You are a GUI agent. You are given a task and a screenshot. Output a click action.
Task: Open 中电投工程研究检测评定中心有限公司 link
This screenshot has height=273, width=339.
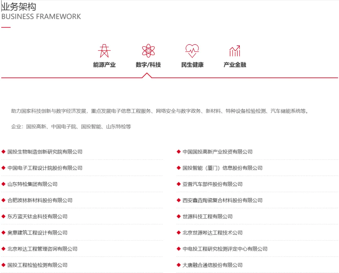[x=225, y=249]
